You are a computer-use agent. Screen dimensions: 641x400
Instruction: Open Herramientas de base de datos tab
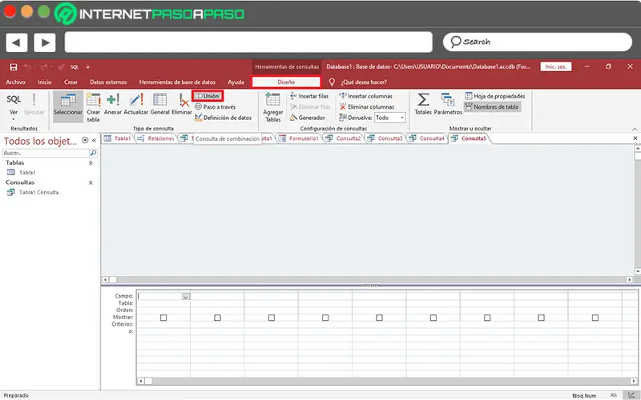click(x=177, y=82)
